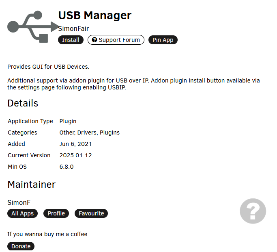View All Apps by SimonF

(22, 213)
